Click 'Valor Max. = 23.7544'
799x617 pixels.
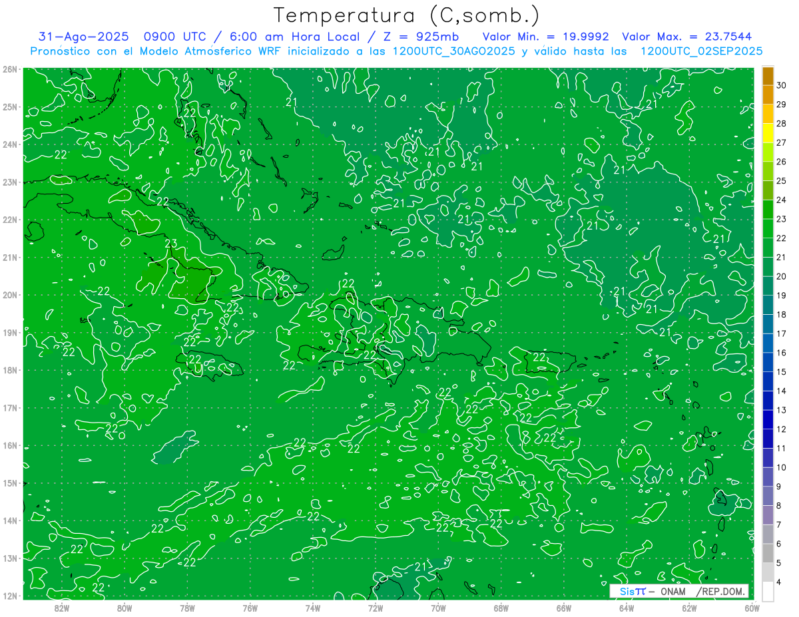[688, 37]
